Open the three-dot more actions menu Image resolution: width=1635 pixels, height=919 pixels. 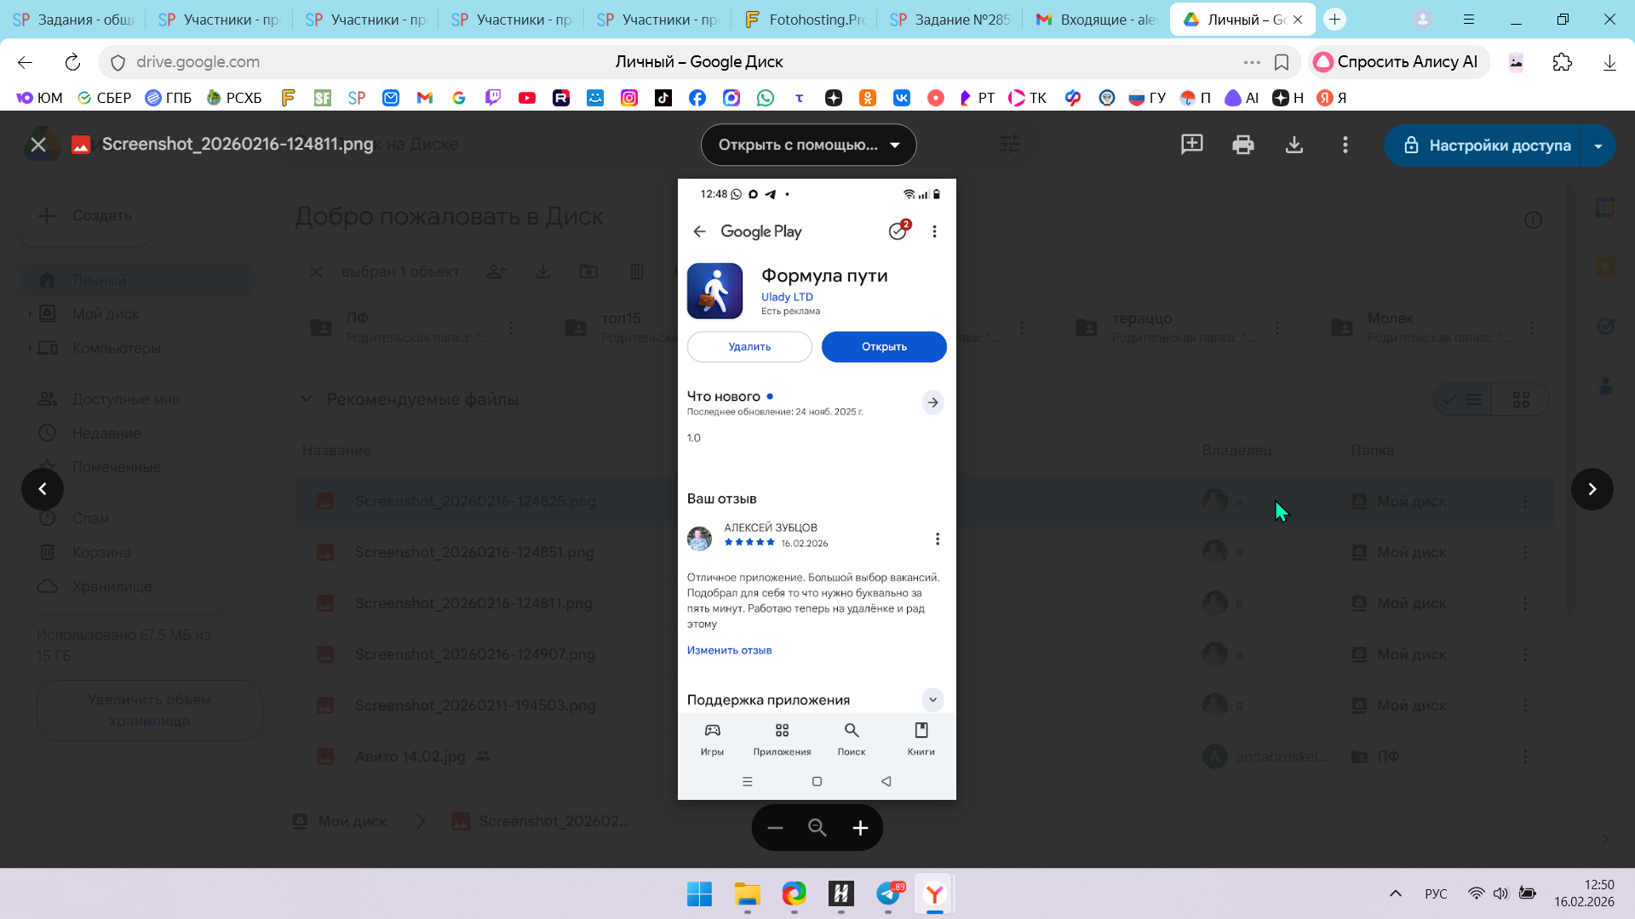[x=1345, y=145]
